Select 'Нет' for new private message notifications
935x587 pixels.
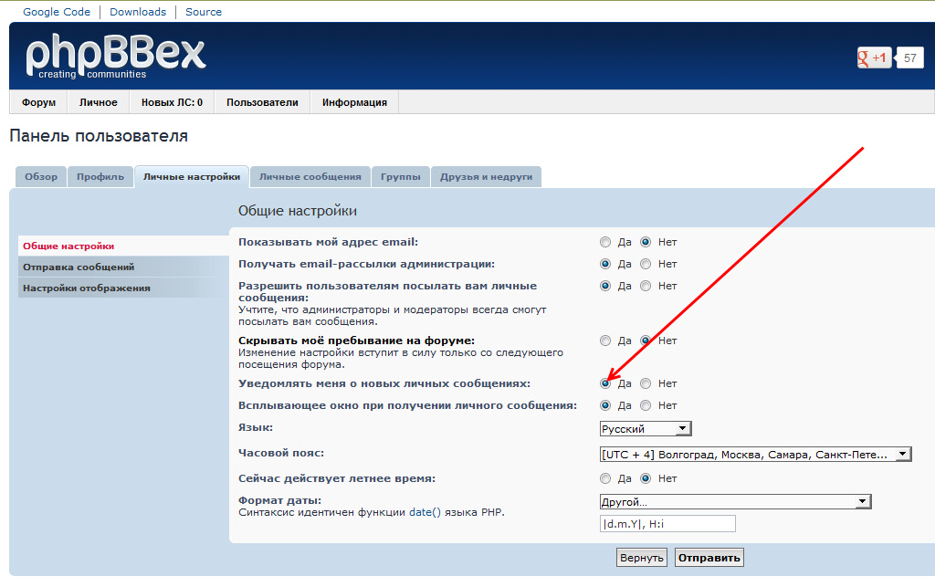pyautogui.click(x=646, y=384)
